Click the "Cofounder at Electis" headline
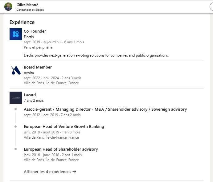 30,10
